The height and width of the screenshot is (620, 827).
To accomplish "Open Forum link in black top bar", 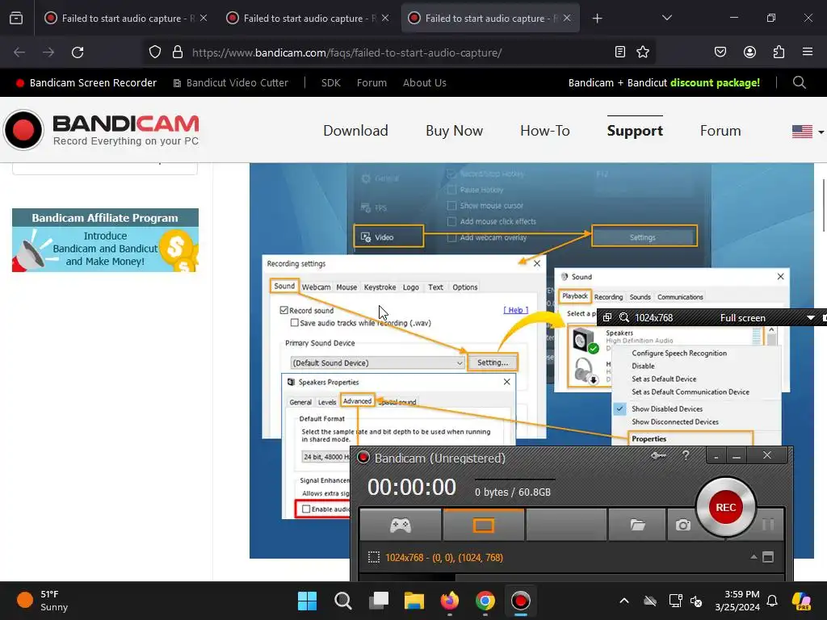I will [x=372, y=83].
